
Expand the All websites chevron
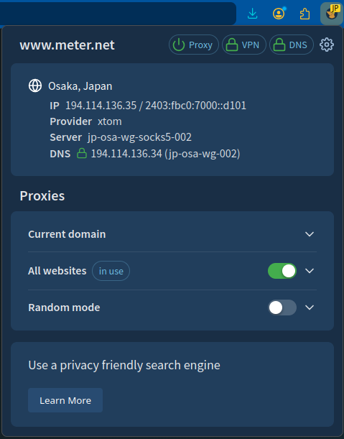click(x=310, y=271)
